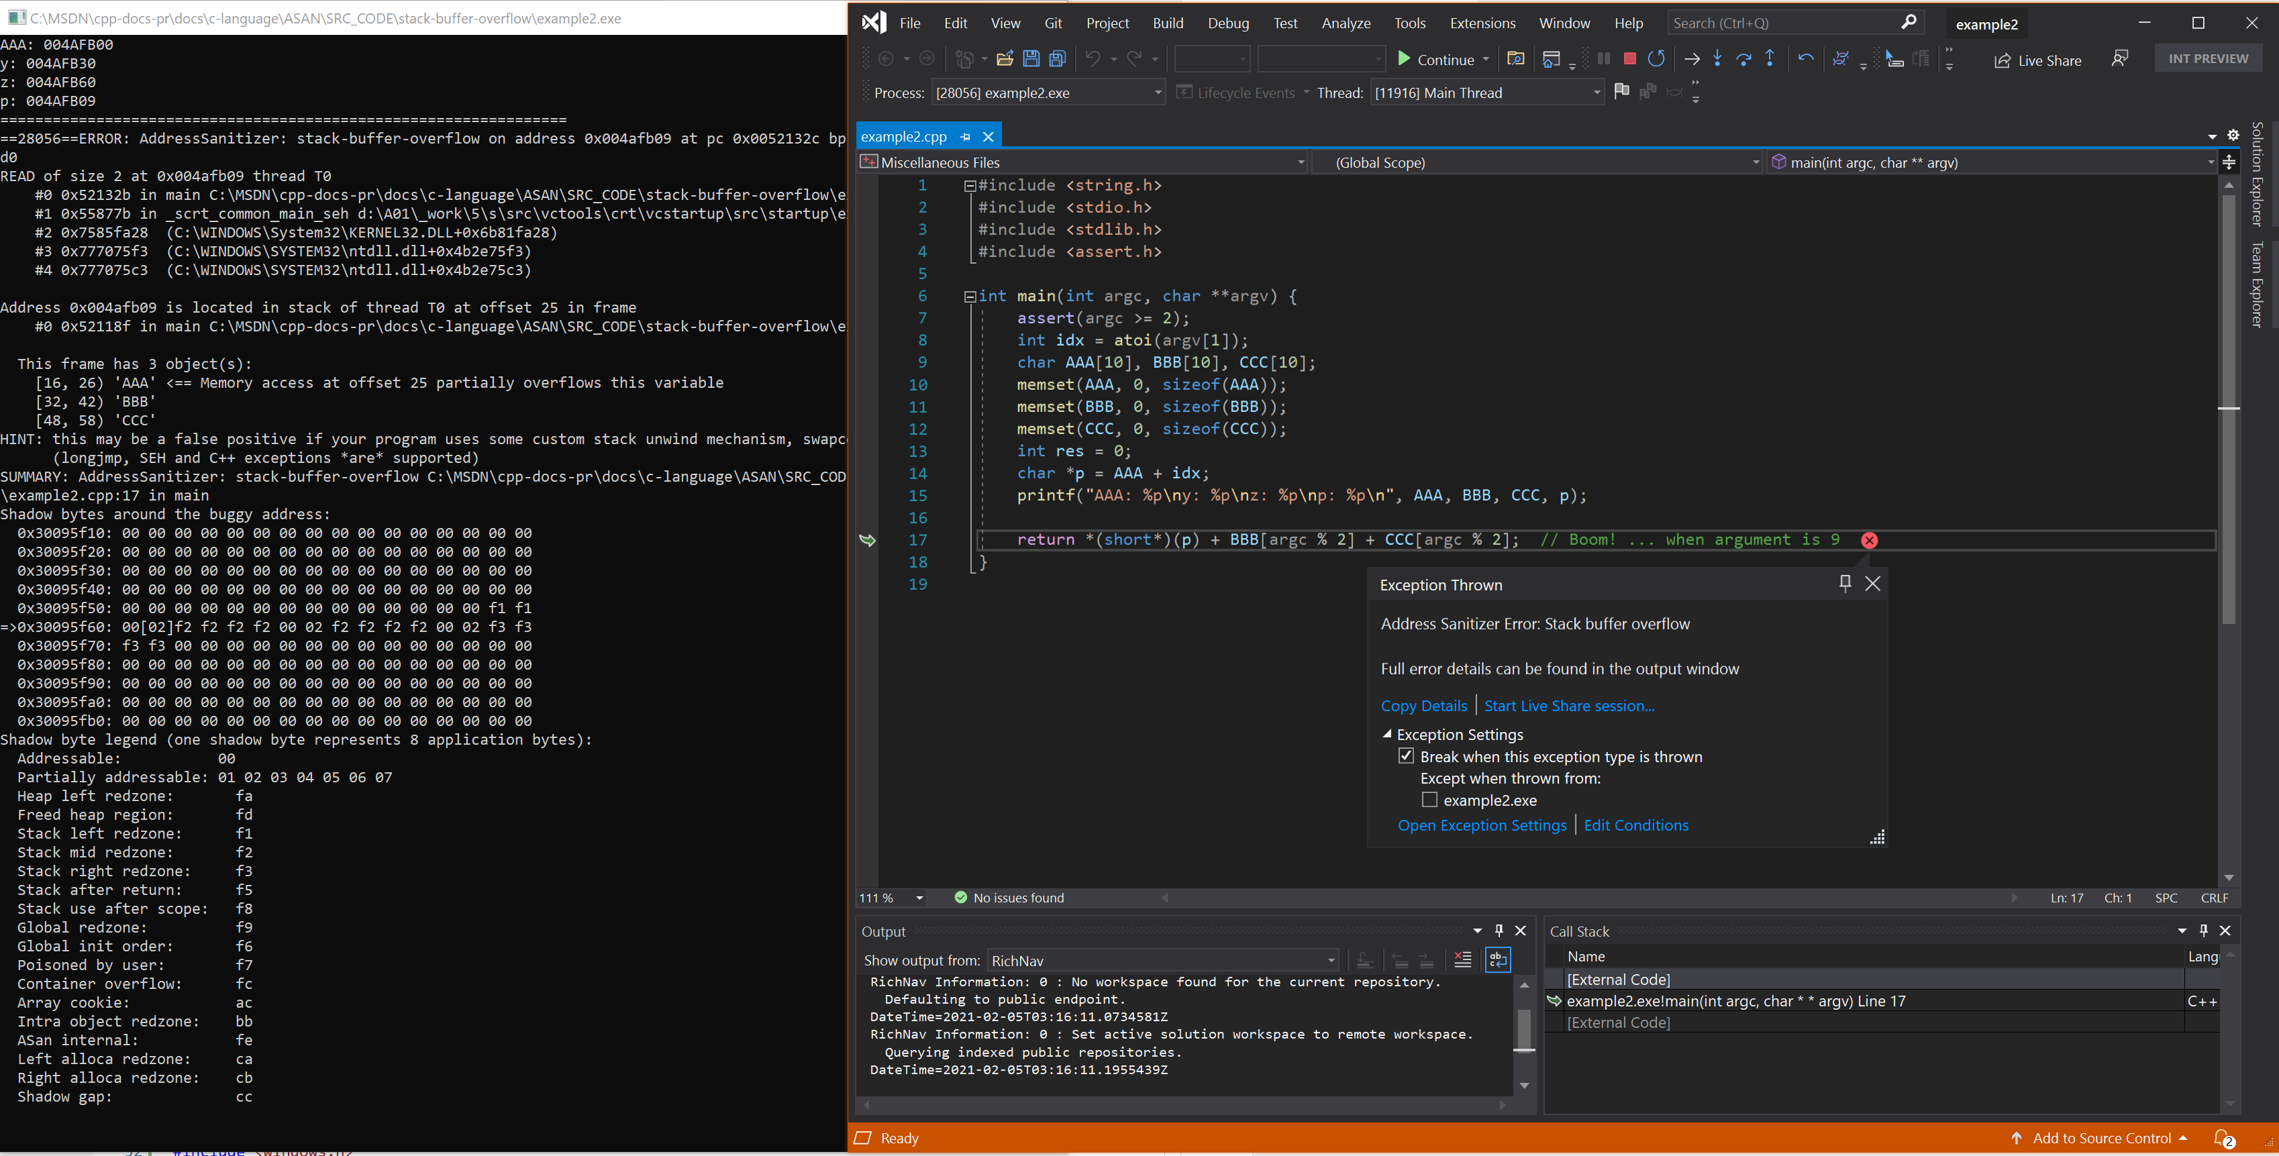The width and height of the screenshot is (2279, 1156).
Task: Click the Stop debugging icon
Action: point(1627,59)
